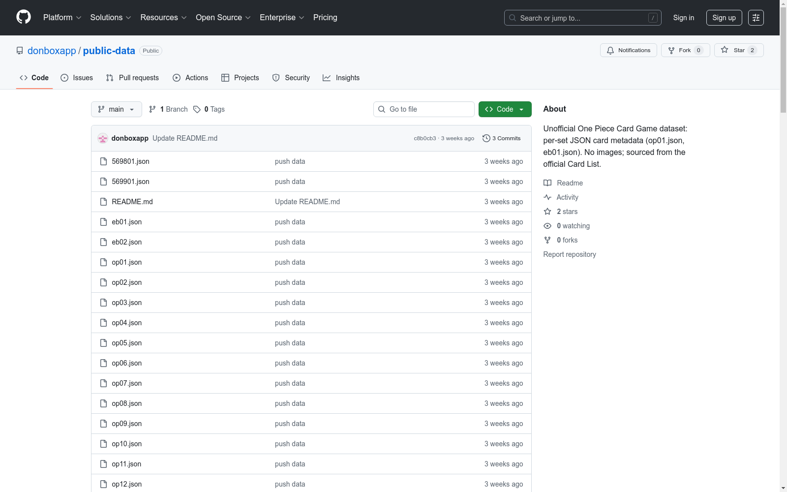787x492 pixels.
Task: Go to the Pricing page
Action: [x=325, y=18]
